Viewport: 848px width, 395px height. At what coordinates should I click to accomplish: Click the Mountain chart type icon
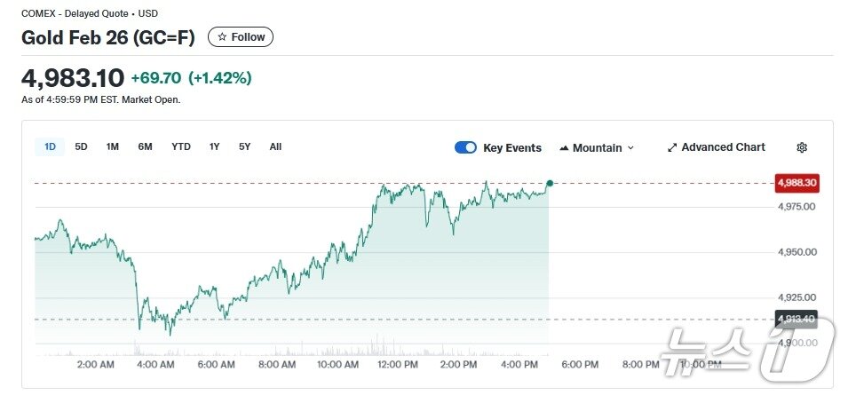[x=564, y=148]
